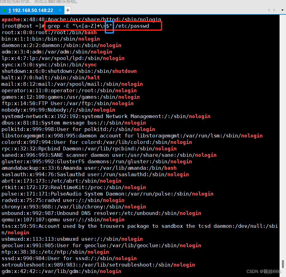The height and width of the screenshot is (277, 286).
Task: Click the bin:x:1:1 output line
Action: coord(51,39)
